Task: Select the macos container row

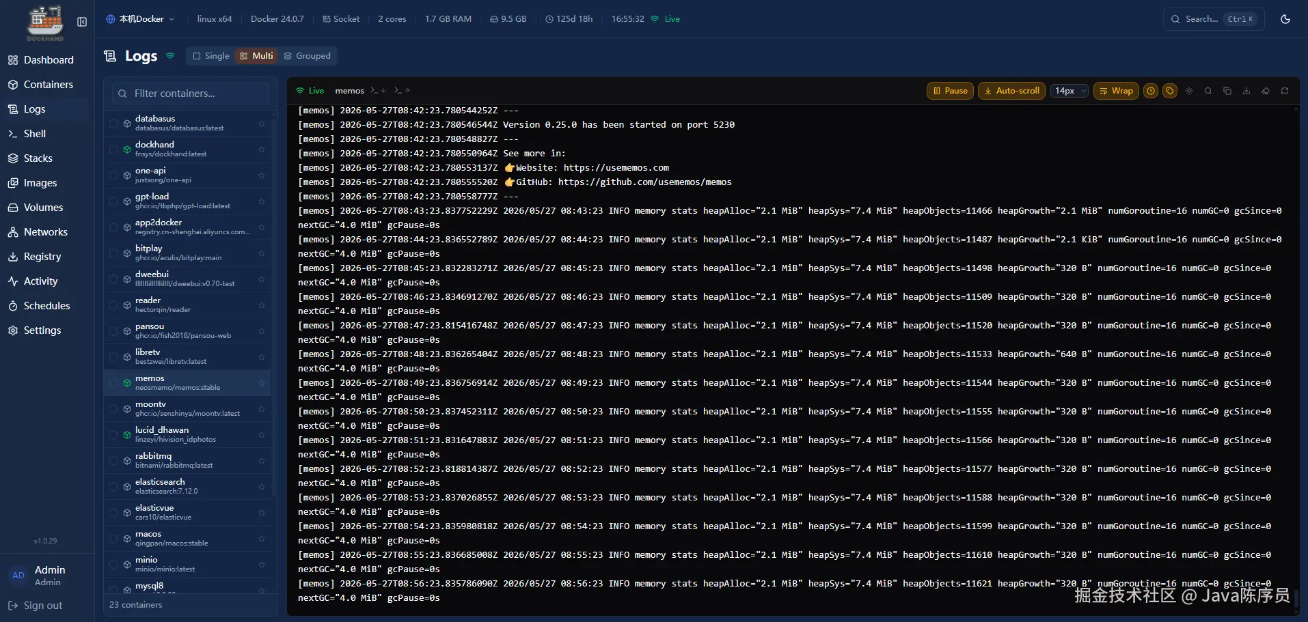Action: [x=187, y=539]
